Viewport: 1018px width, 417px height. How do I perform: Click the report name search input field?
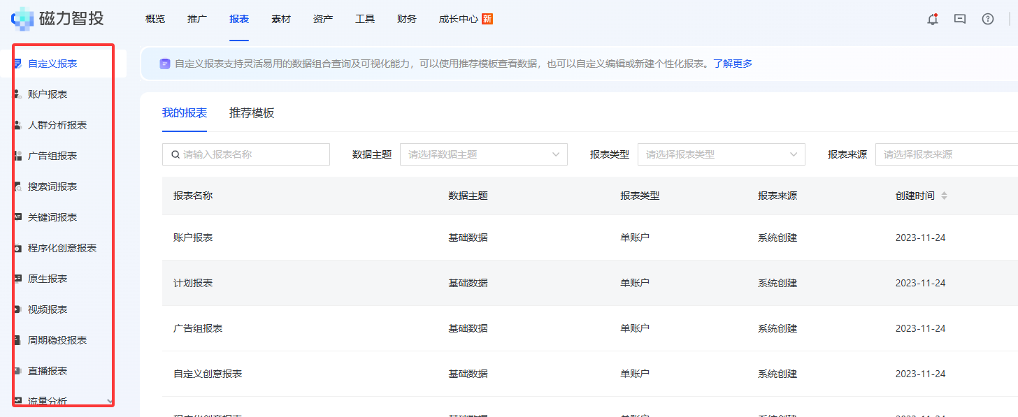(246, 154)
